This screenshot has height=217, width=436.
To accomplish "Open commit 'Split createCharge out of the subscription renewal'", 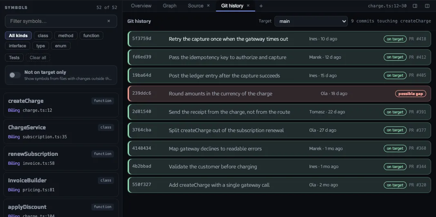I will [226, 130].
